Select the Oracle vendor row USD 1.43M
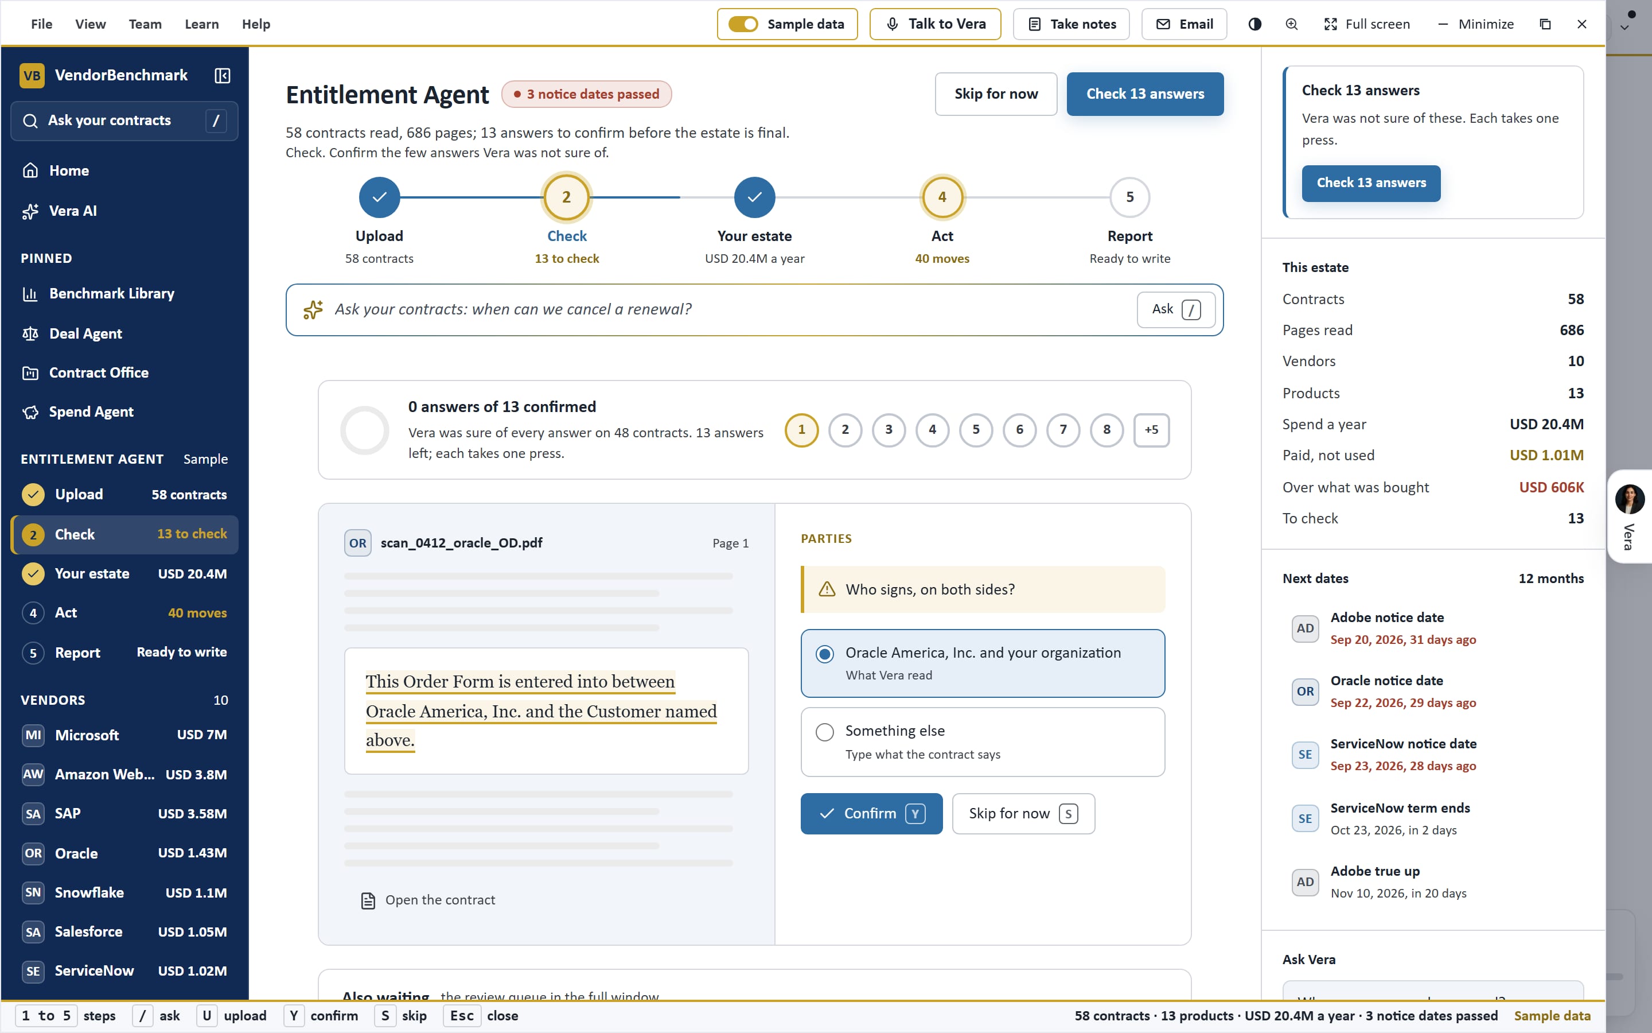The height and width of the screenshot is (1033, 1652). pyautogui.click(x=124, y=853)
